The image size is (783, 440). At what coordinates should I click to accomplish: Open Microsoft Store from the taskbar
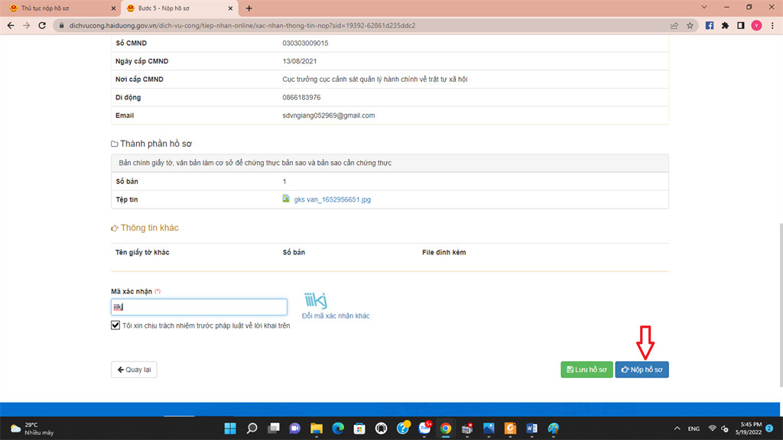[x=359, y=429]
